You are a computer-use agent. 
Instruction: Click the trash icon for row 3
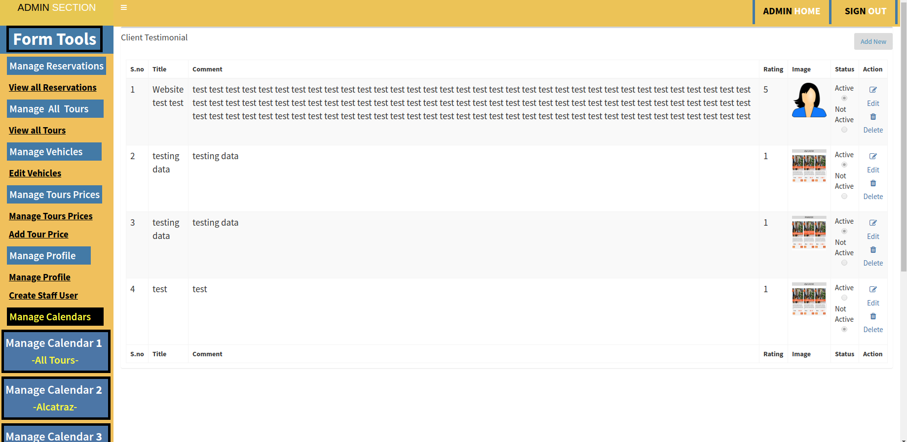pyautogui.click(x=873, y=250)
